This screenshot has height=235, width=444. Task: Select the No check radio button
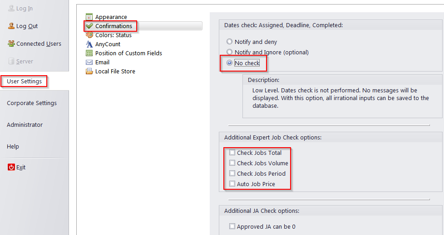[x=229, y=63]
